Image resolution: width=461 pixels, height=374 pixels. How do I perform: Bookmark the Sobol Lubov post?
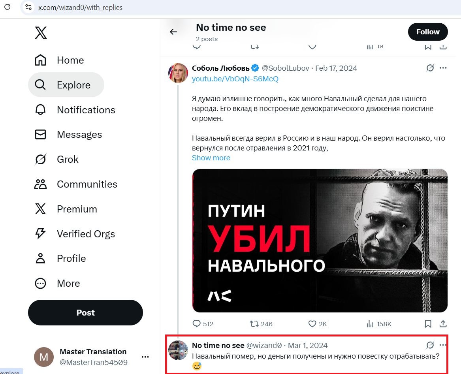(x=428, y=324)
